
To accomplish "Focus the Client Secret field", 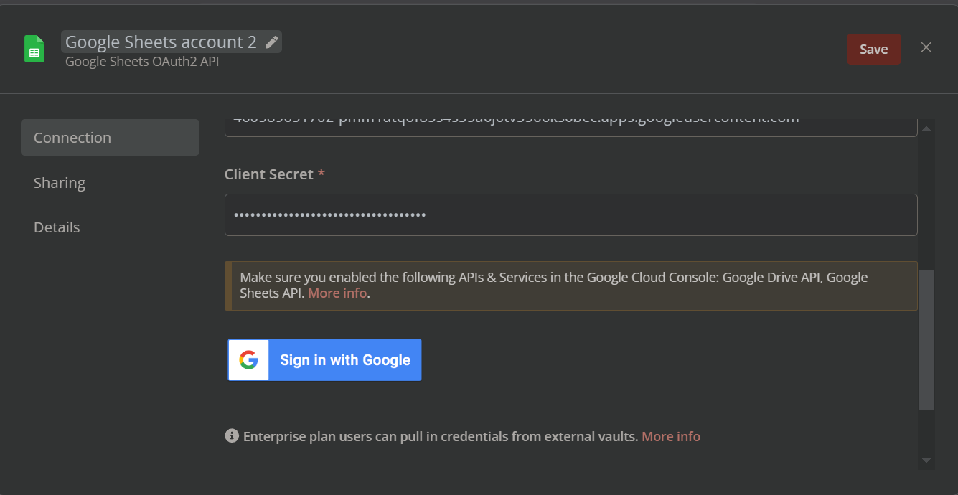I will pyautogui.click(x=570, y=214).
